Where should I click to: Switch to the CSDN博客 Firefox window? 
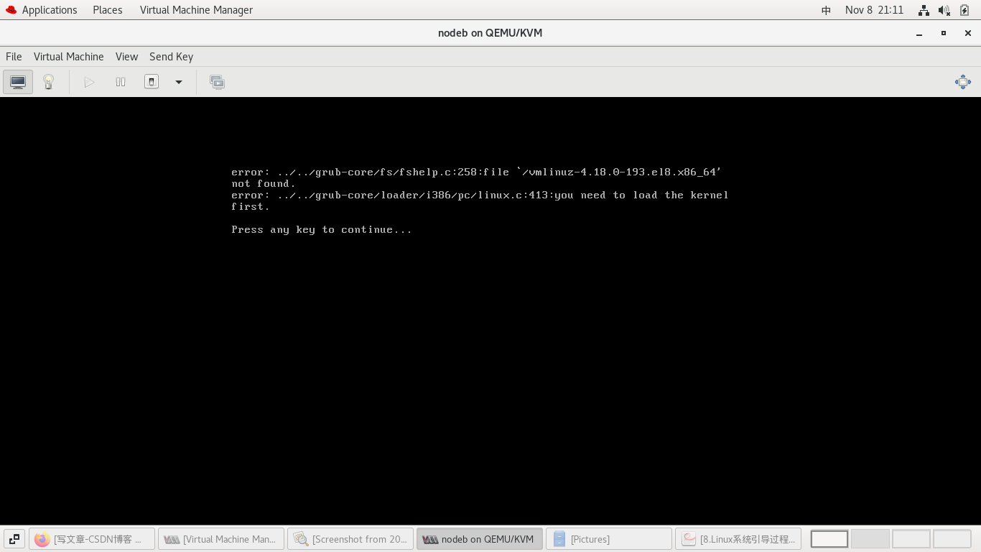point(91,538)
